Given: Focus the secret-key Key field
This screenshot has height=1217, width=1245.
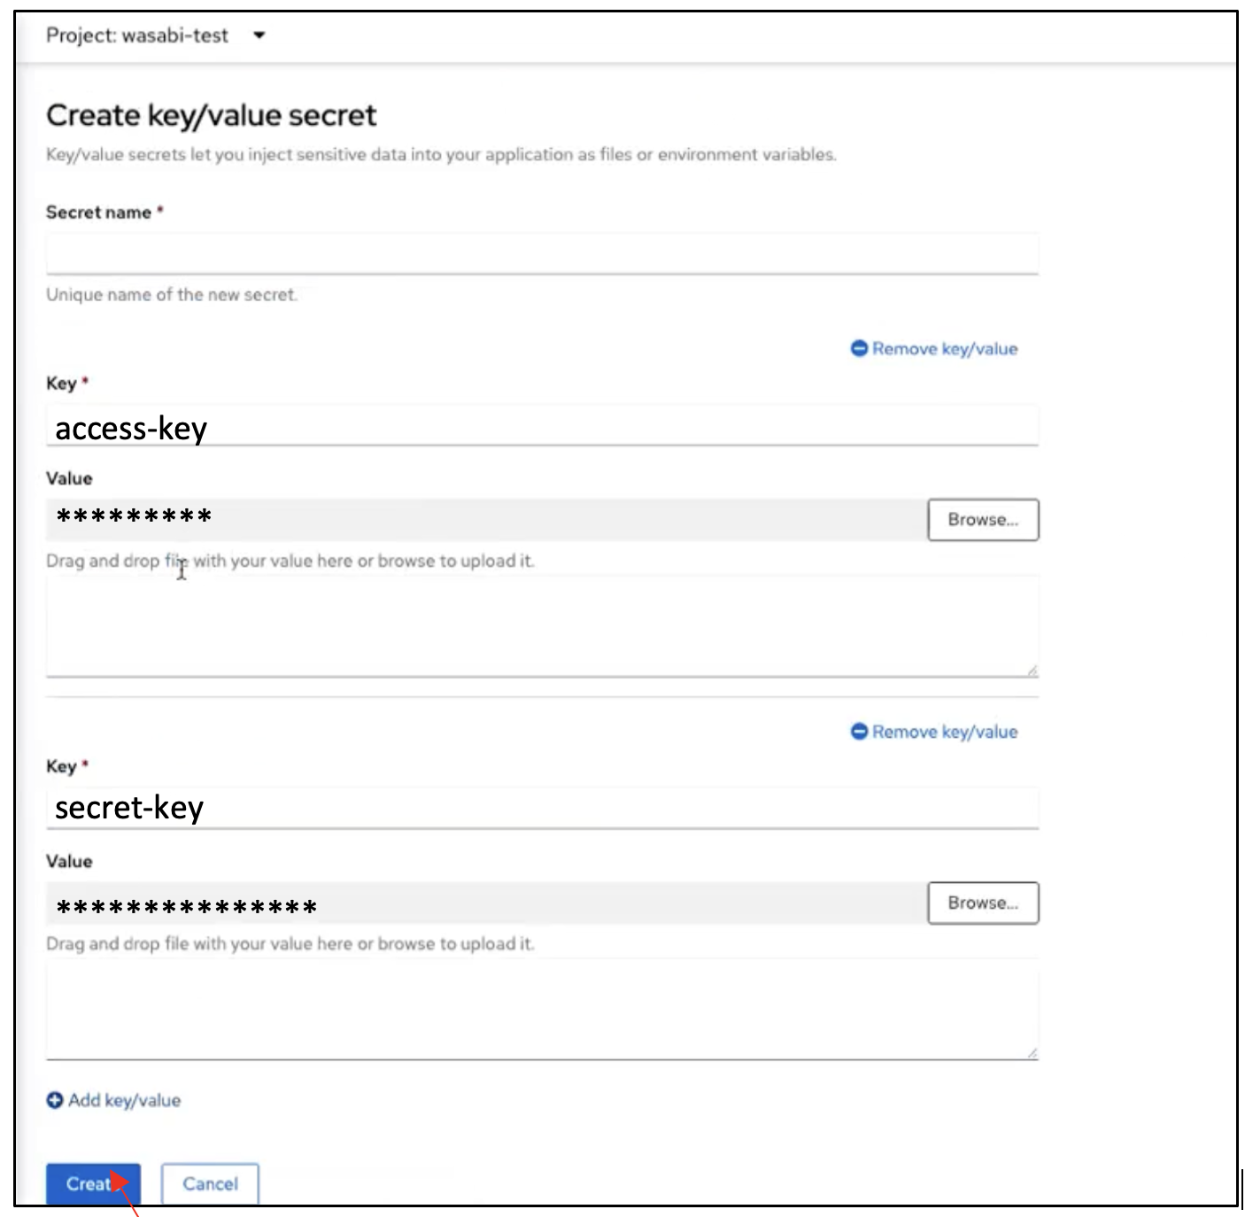Looking at the screenshot, I should [542, 808].
